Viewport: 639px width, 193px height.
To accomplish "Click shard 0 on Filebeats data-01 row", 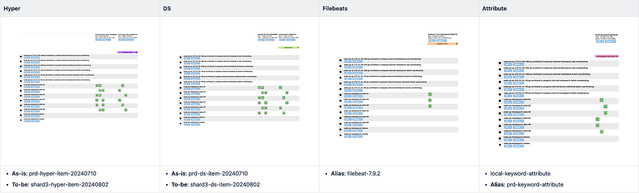I will 430,94.
